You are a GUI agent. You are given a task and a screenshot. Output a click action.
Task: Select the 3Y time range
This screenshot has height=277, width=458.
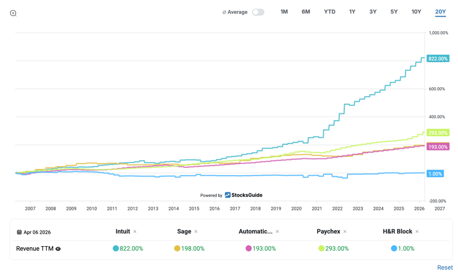pyautogui.click(x=373, y=11)
